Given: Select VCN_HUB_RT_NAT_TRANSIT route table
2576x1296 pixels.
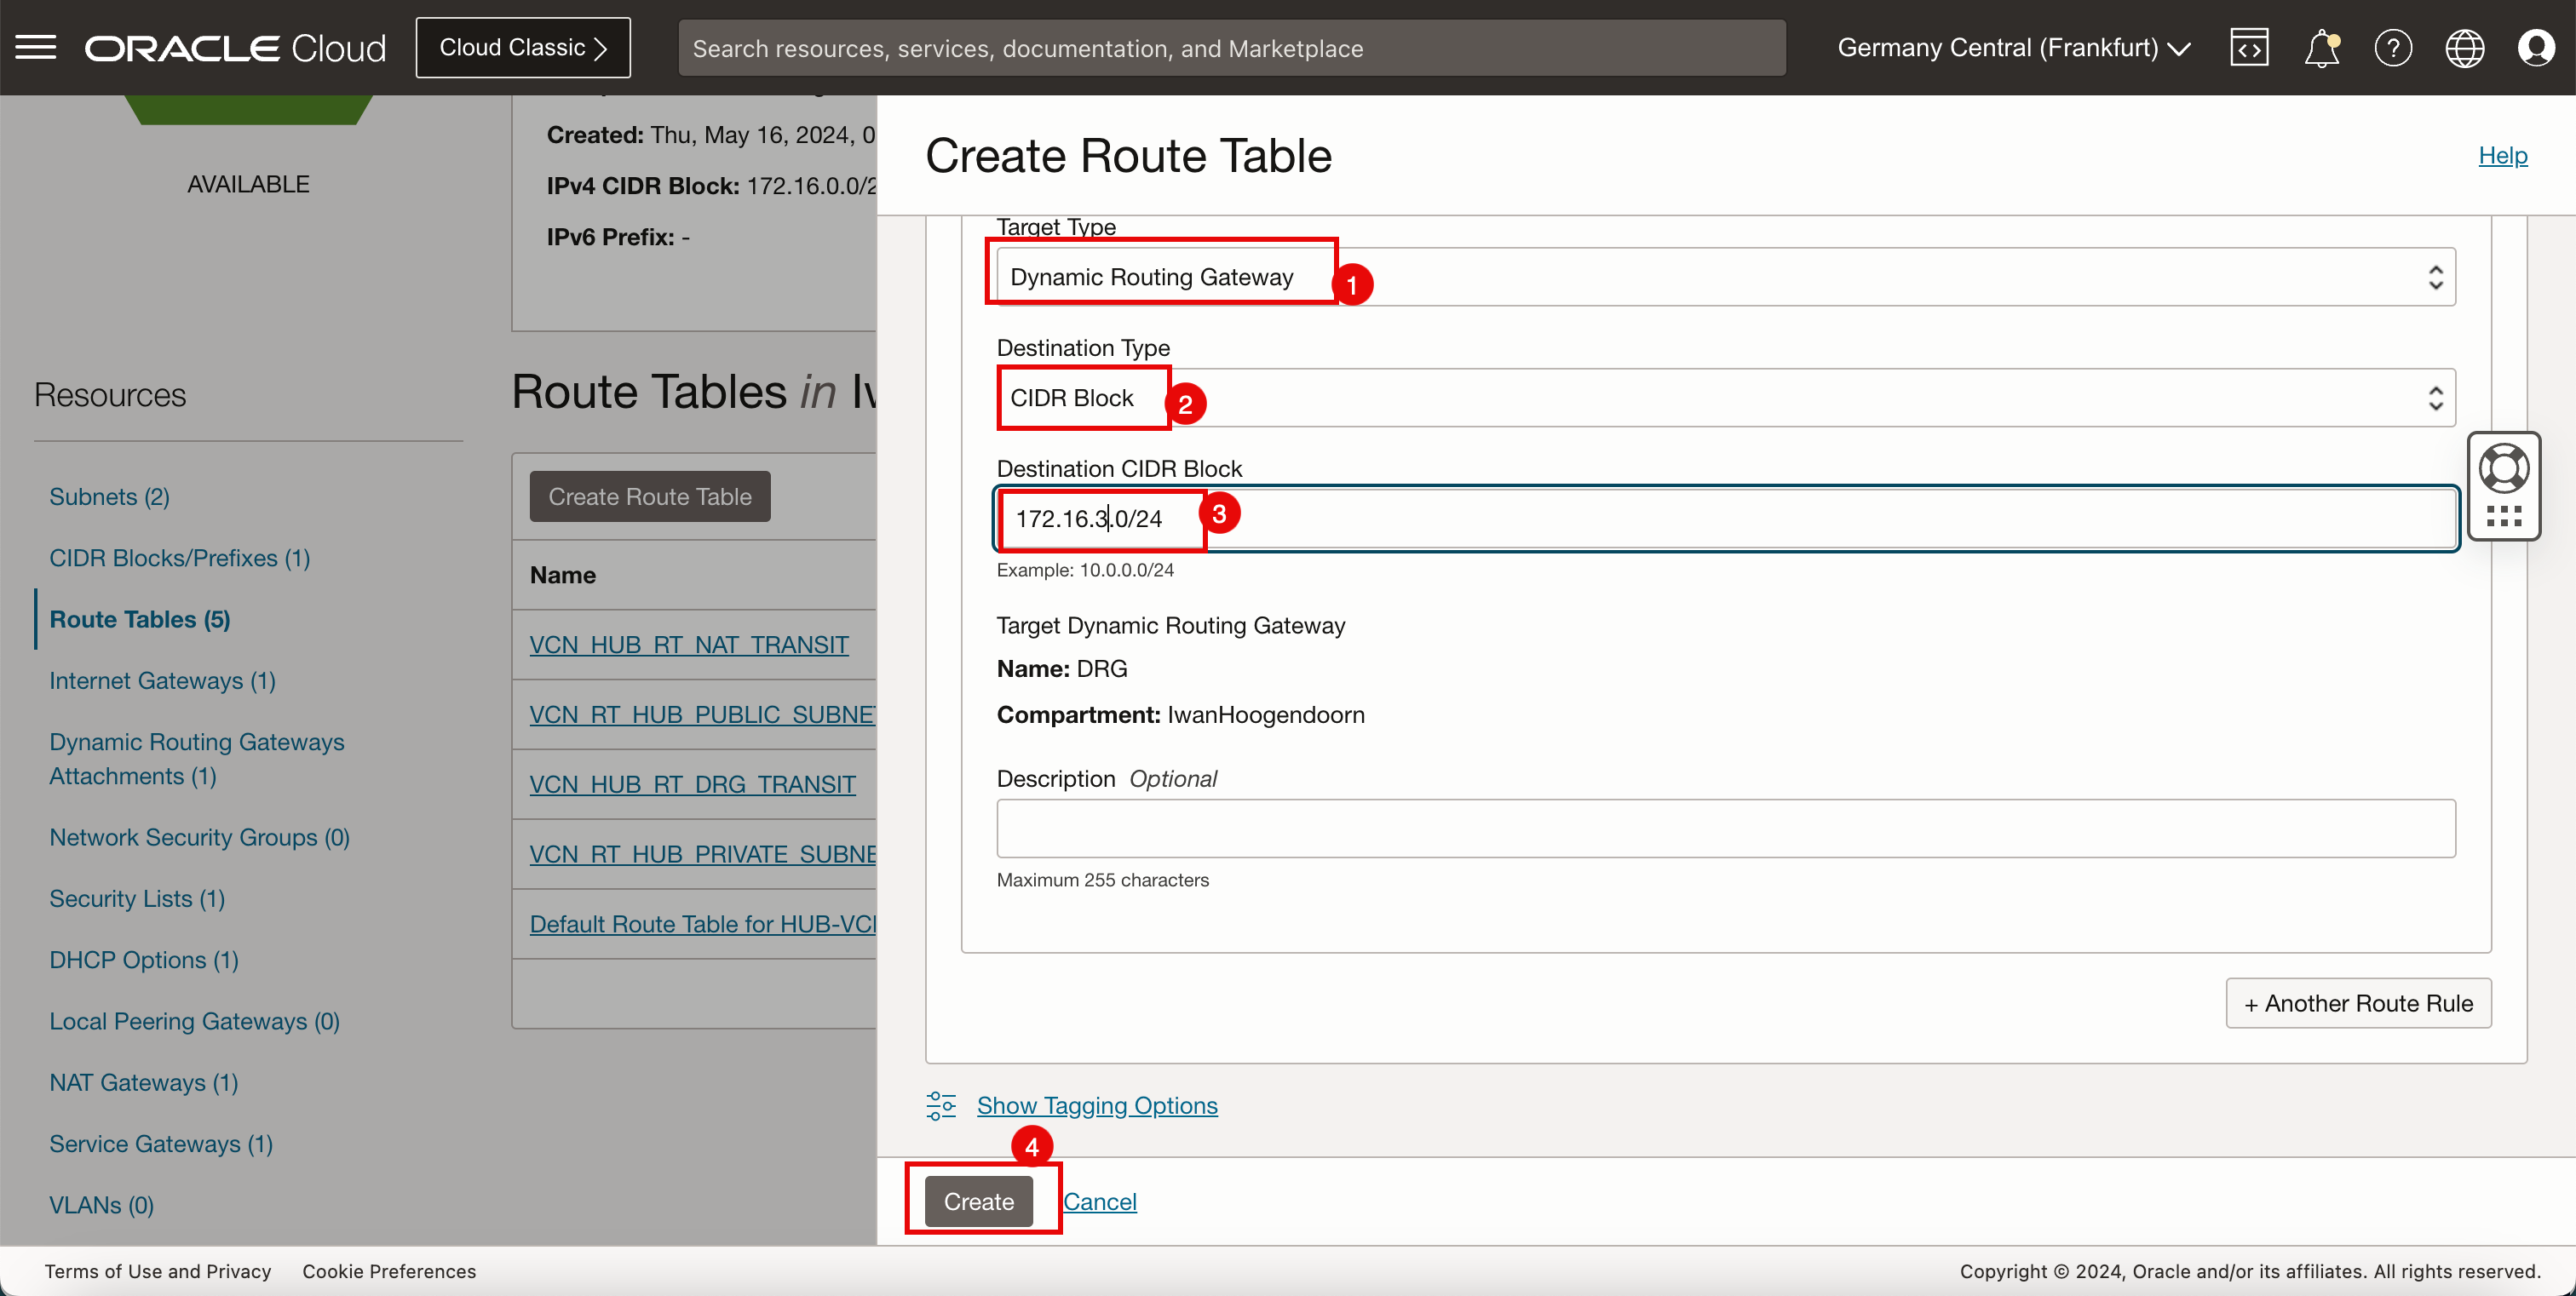Looking at the screenshot, I should coord(687,643).
